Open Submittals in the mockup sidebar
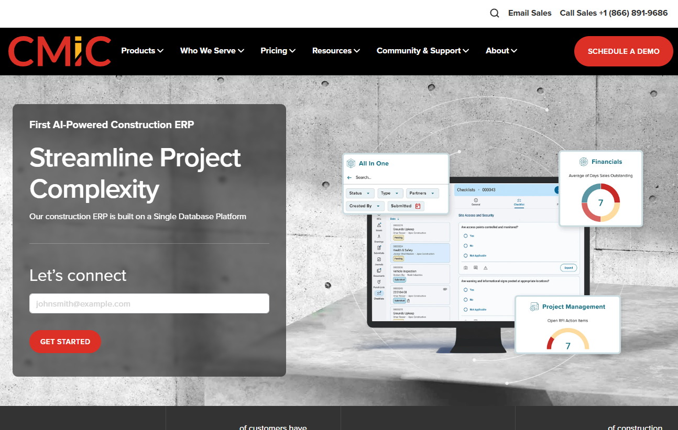This screenshot has height=430, width=678. 379,250
